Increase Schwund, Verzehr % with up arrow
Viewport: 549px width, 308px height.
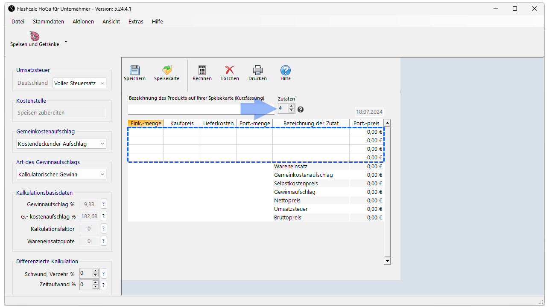(96, 271)
